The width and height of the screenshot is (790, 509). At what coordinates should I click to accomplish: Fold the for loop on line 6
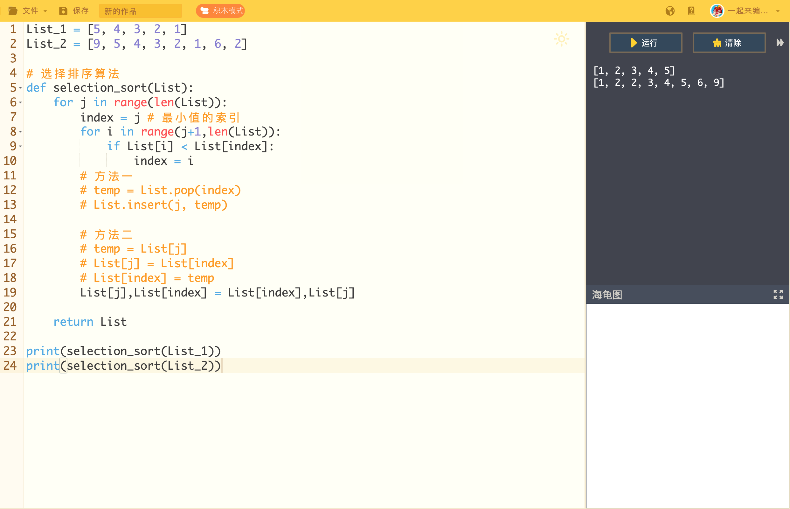(x=20, y=102)
